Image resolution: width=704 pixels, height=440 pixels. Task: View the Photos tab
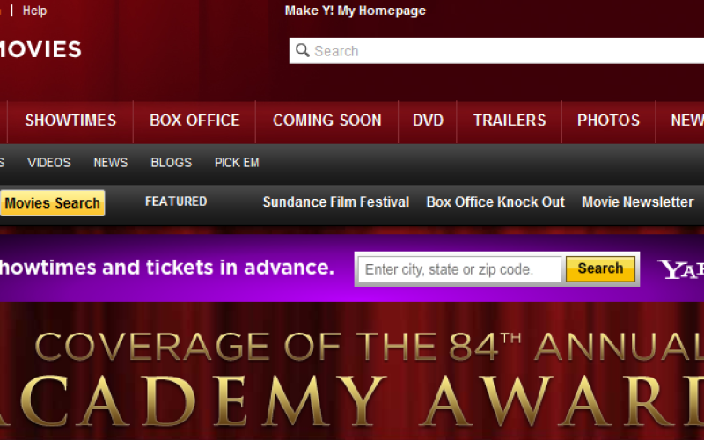[608, 121]
